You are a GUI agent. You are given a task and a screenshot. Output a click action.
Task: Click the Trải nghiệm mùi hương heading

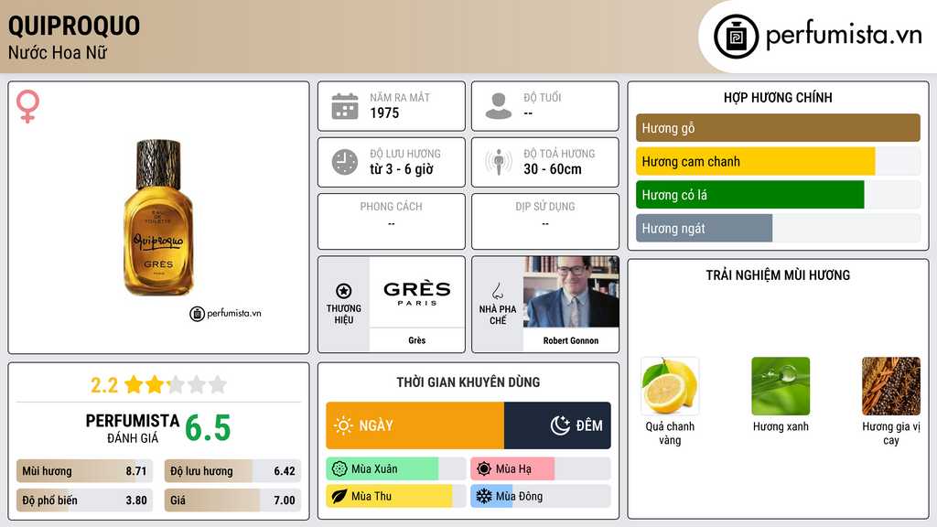(778, 275)
